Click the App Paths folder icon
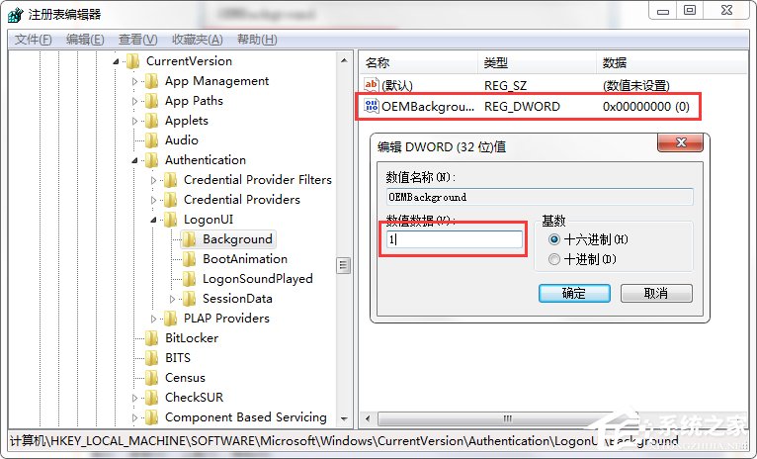 click(151, 101)
